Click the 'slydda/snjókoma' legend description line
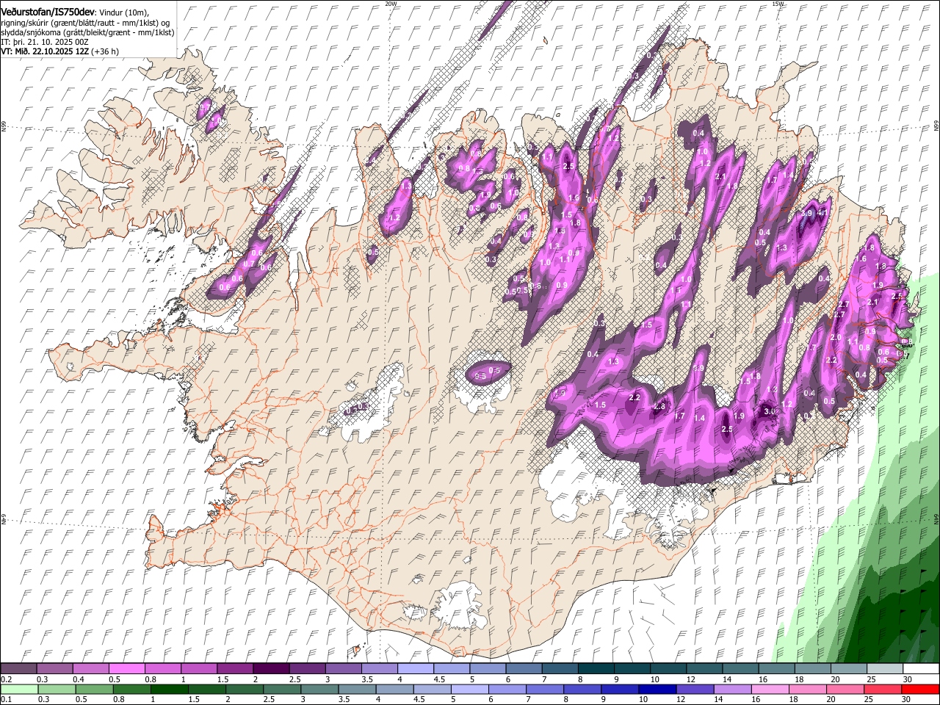This screenshot has height=705, width=940. click(87, 32)
